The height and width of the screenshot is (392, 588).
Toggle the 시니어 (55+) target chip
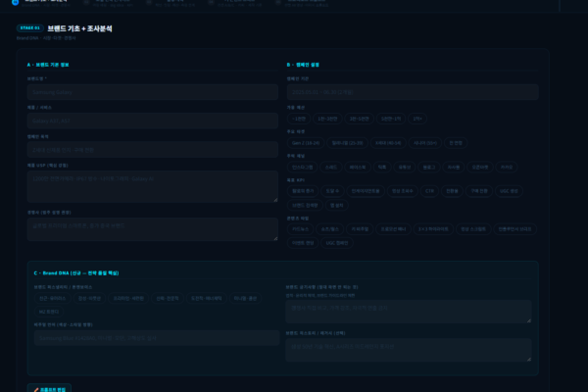pos(425,143)
